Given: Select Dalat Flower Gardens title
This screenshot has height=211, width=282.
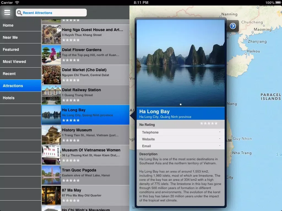Looking at the screenshot, I should 82,50.
